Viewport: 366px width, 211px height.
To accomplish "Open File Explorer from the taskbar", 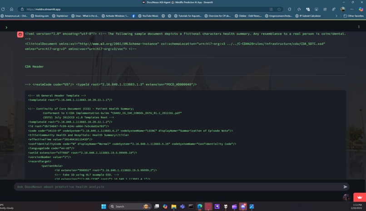I will coord(173,206).
